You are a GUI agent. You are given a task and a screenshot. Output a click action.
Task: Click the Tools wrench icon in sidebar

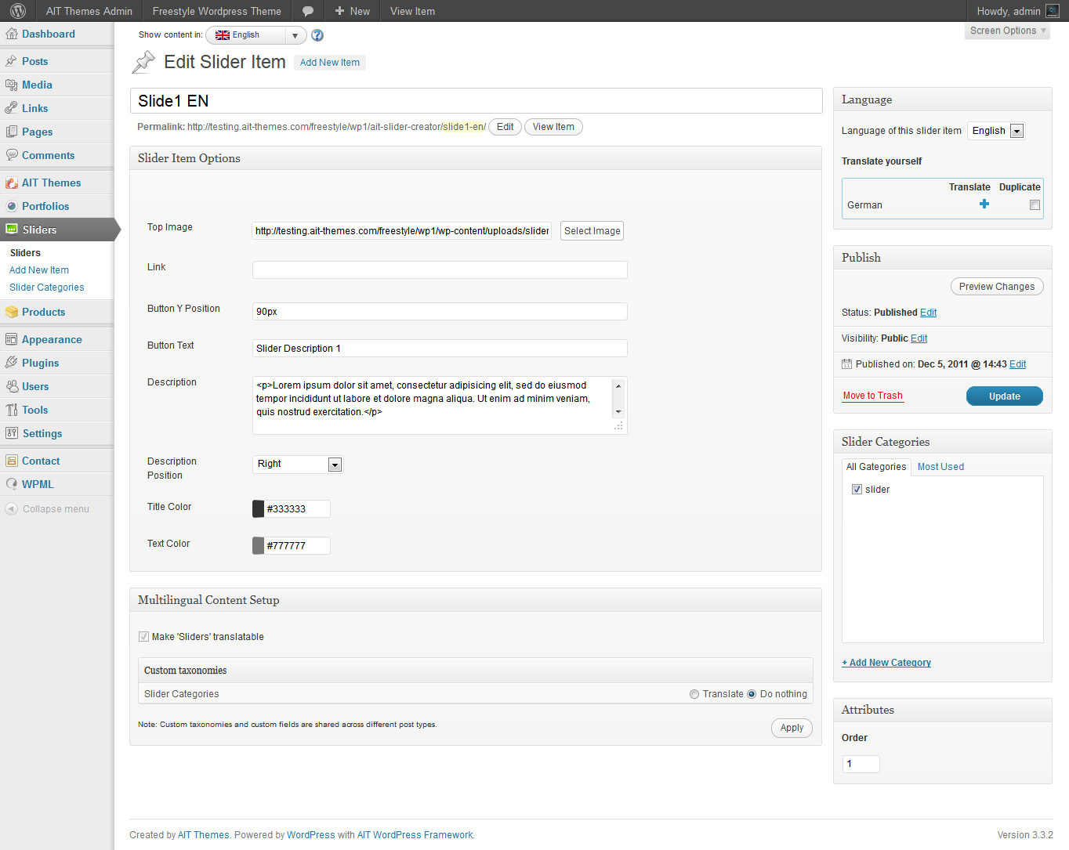(11, 410)
